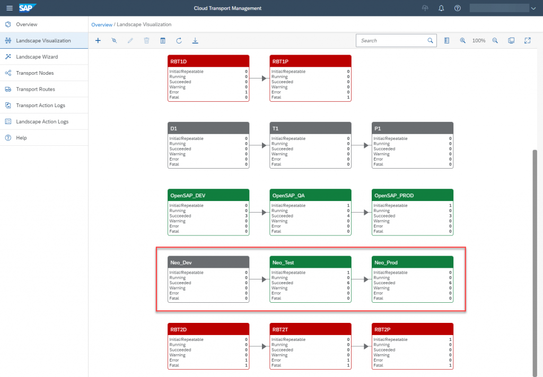The height and width of the screenshot is (377, 543).
Task: Add a new node with plus icon
Action: [98, 40]
